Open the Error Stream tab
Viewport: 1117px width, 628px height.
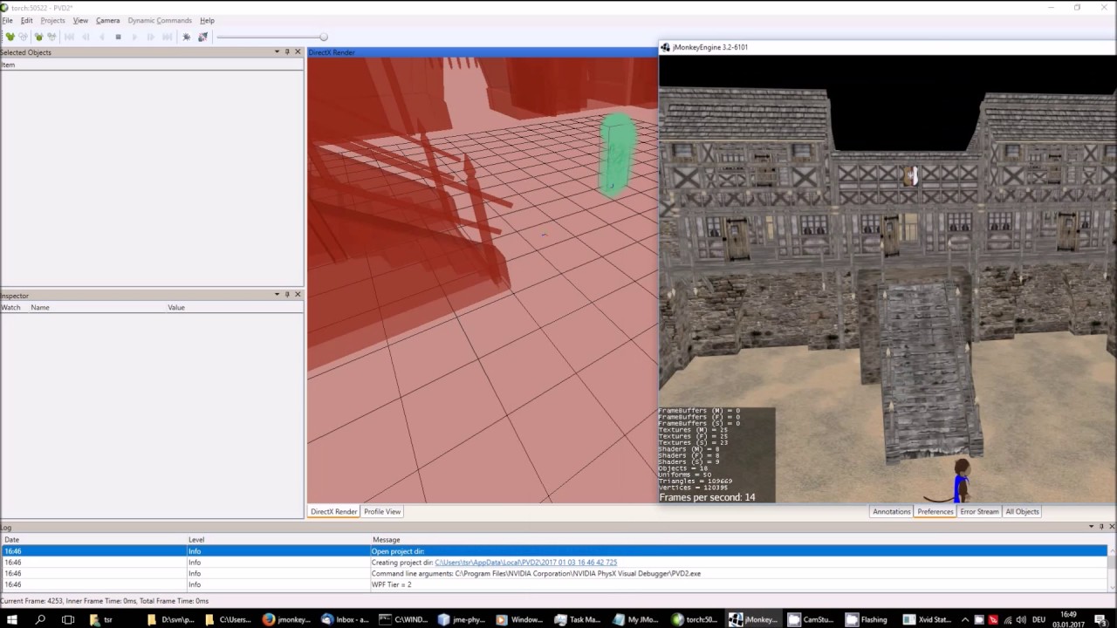(979, 512)
